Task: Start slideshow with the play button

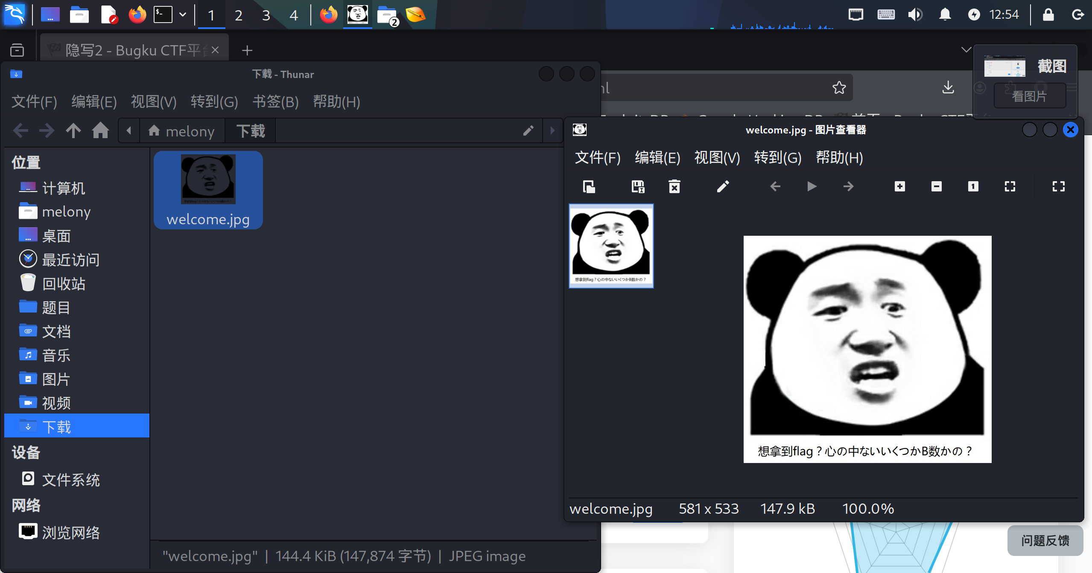Action: coord(812,186)
